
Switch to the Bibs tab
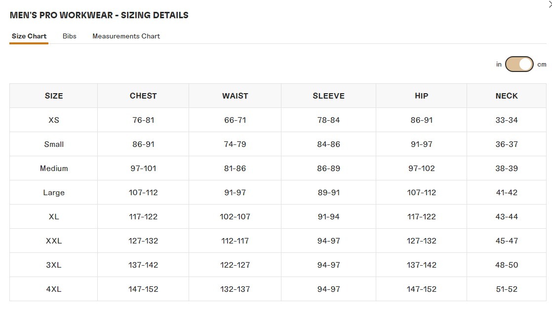click(70, 36)
